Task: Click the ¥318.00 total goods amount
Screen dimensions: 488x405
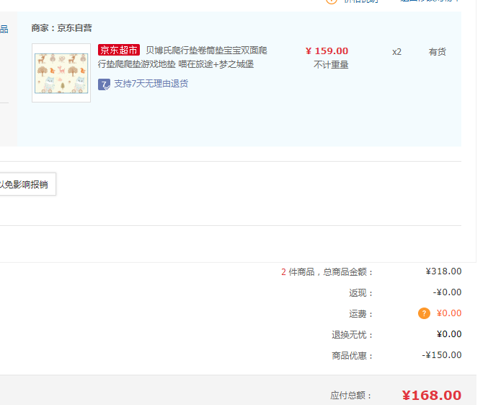Action: (443, 271)
